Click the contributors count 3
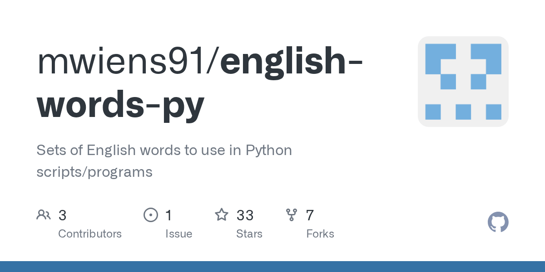 click(62, 215)
